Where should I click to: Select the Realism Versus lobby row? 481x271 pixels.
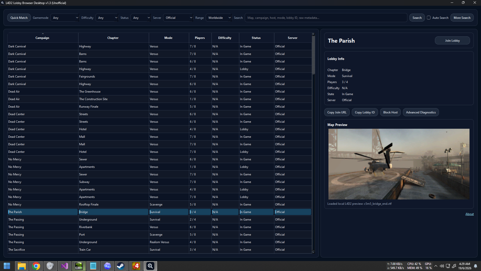tap(160, 242)
